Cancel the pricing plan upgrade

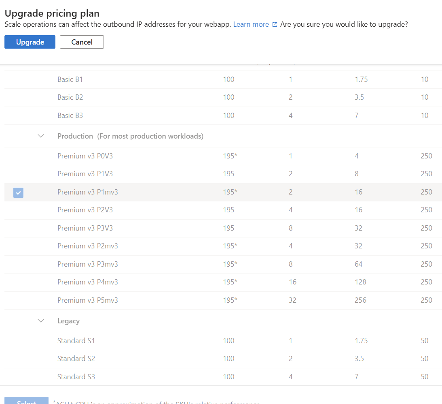click(x=82, y=42)
